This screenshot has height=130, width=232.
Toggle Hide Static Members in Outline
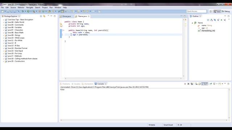218,20
